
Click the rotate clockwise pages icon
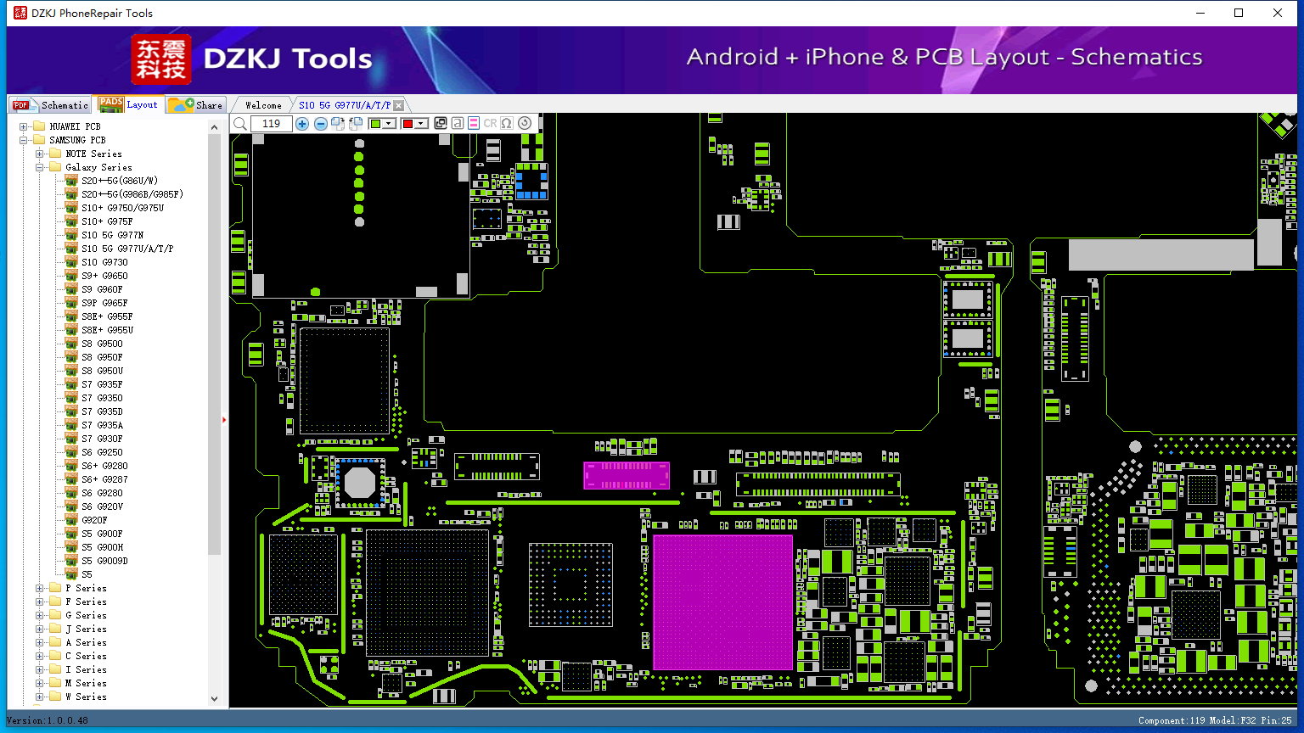(338, 124)
